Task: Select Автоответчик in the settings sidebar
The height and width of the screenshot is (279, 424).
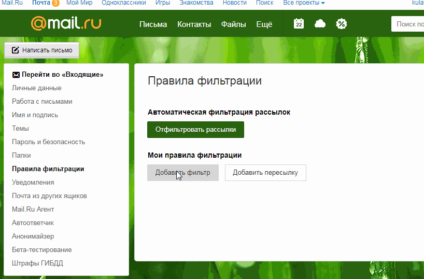Action: [33, 223]
